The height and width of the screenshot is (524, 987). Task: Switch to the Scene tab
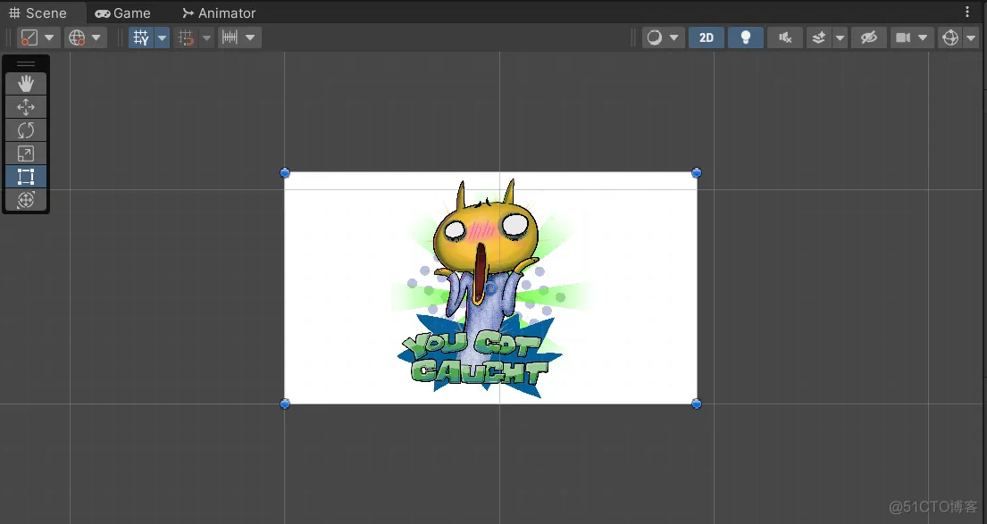click(x=38, y=12)
